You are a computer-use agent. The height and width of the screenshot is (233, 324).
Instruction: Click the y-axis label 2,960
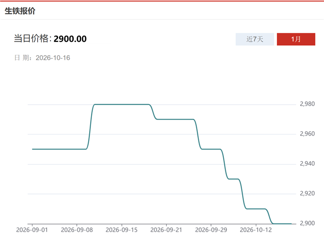click(x=307, y=134)
